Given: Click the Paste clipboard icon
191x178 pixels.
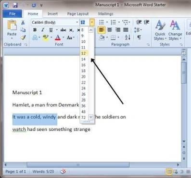Looking at the screenshot, I should 12,26.
